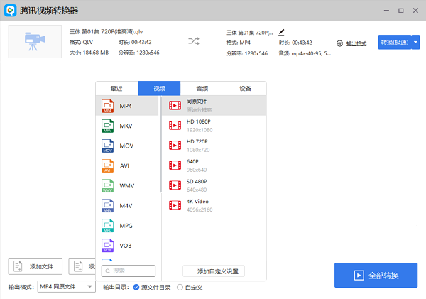This screenshot has width=426, height=299.
Task: Expand the 转换(极速) dropdown arrow
Action: pos(415,42)
